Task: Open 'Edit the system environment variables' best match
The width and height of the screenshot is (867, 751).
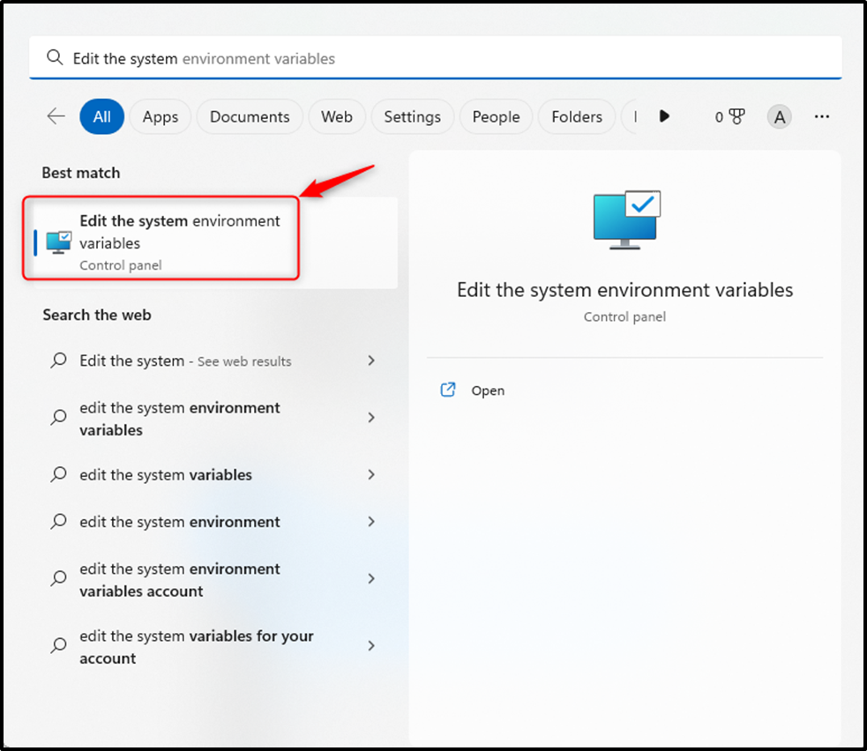Action: 179,232
